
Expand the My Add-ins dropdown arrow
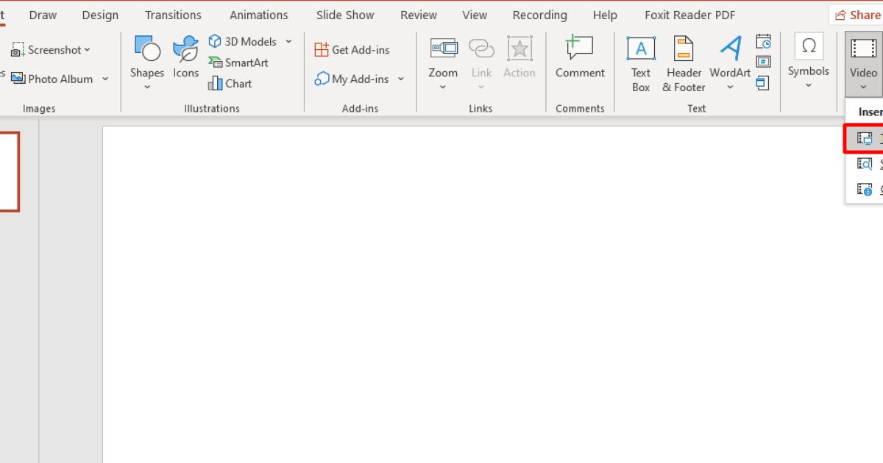pyautogui.click(x=401, y=79)
